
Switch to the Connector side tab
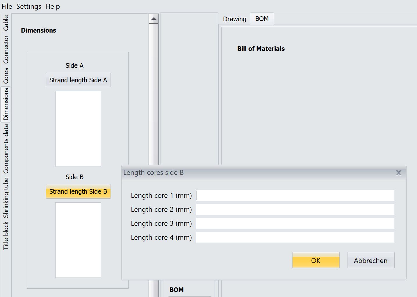pos(6,49)
